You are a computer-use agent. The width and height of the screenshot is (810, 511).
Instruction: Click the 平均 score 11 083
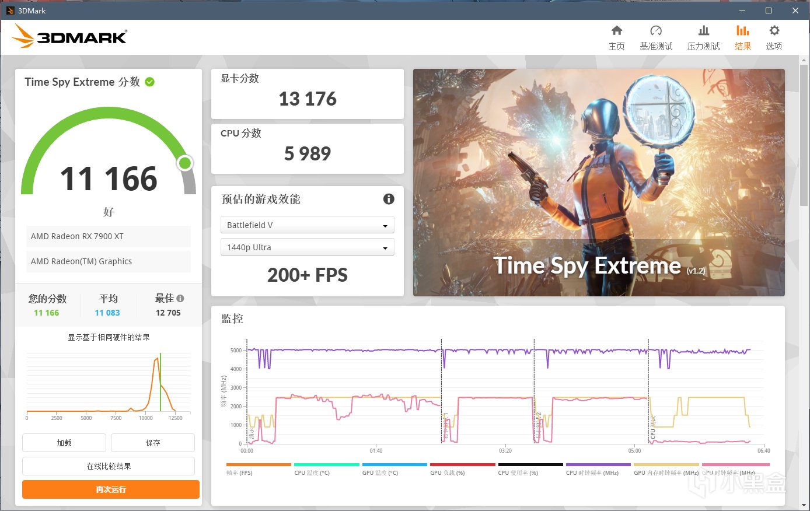pos(107,313)
